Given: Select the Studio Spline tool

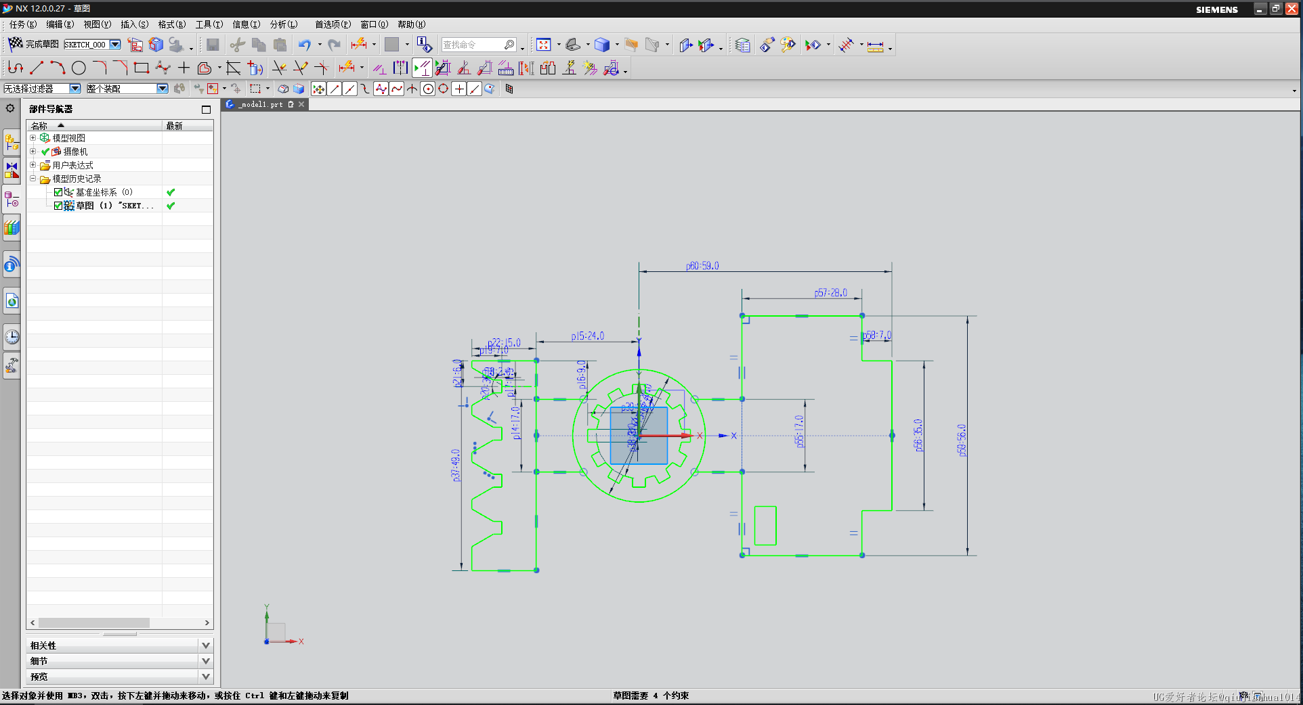Looking at the screenshot, I should pos(163,68).
